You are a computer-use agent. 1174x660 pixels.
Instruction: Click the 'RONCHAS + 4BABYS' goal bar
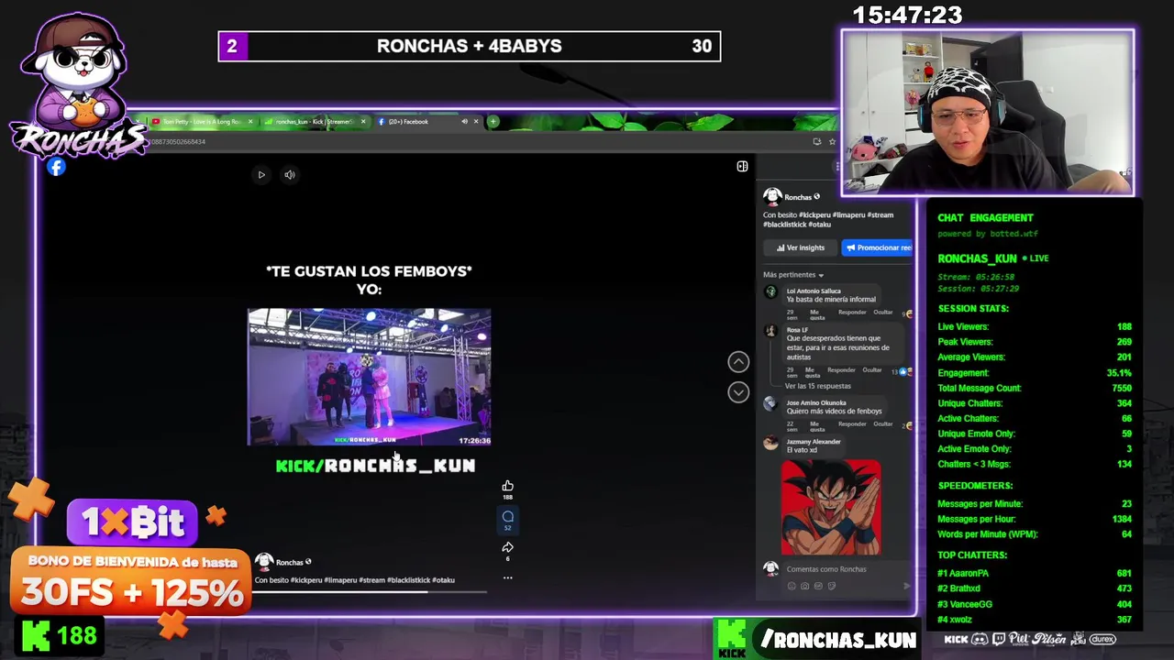[x=469, y=46]
